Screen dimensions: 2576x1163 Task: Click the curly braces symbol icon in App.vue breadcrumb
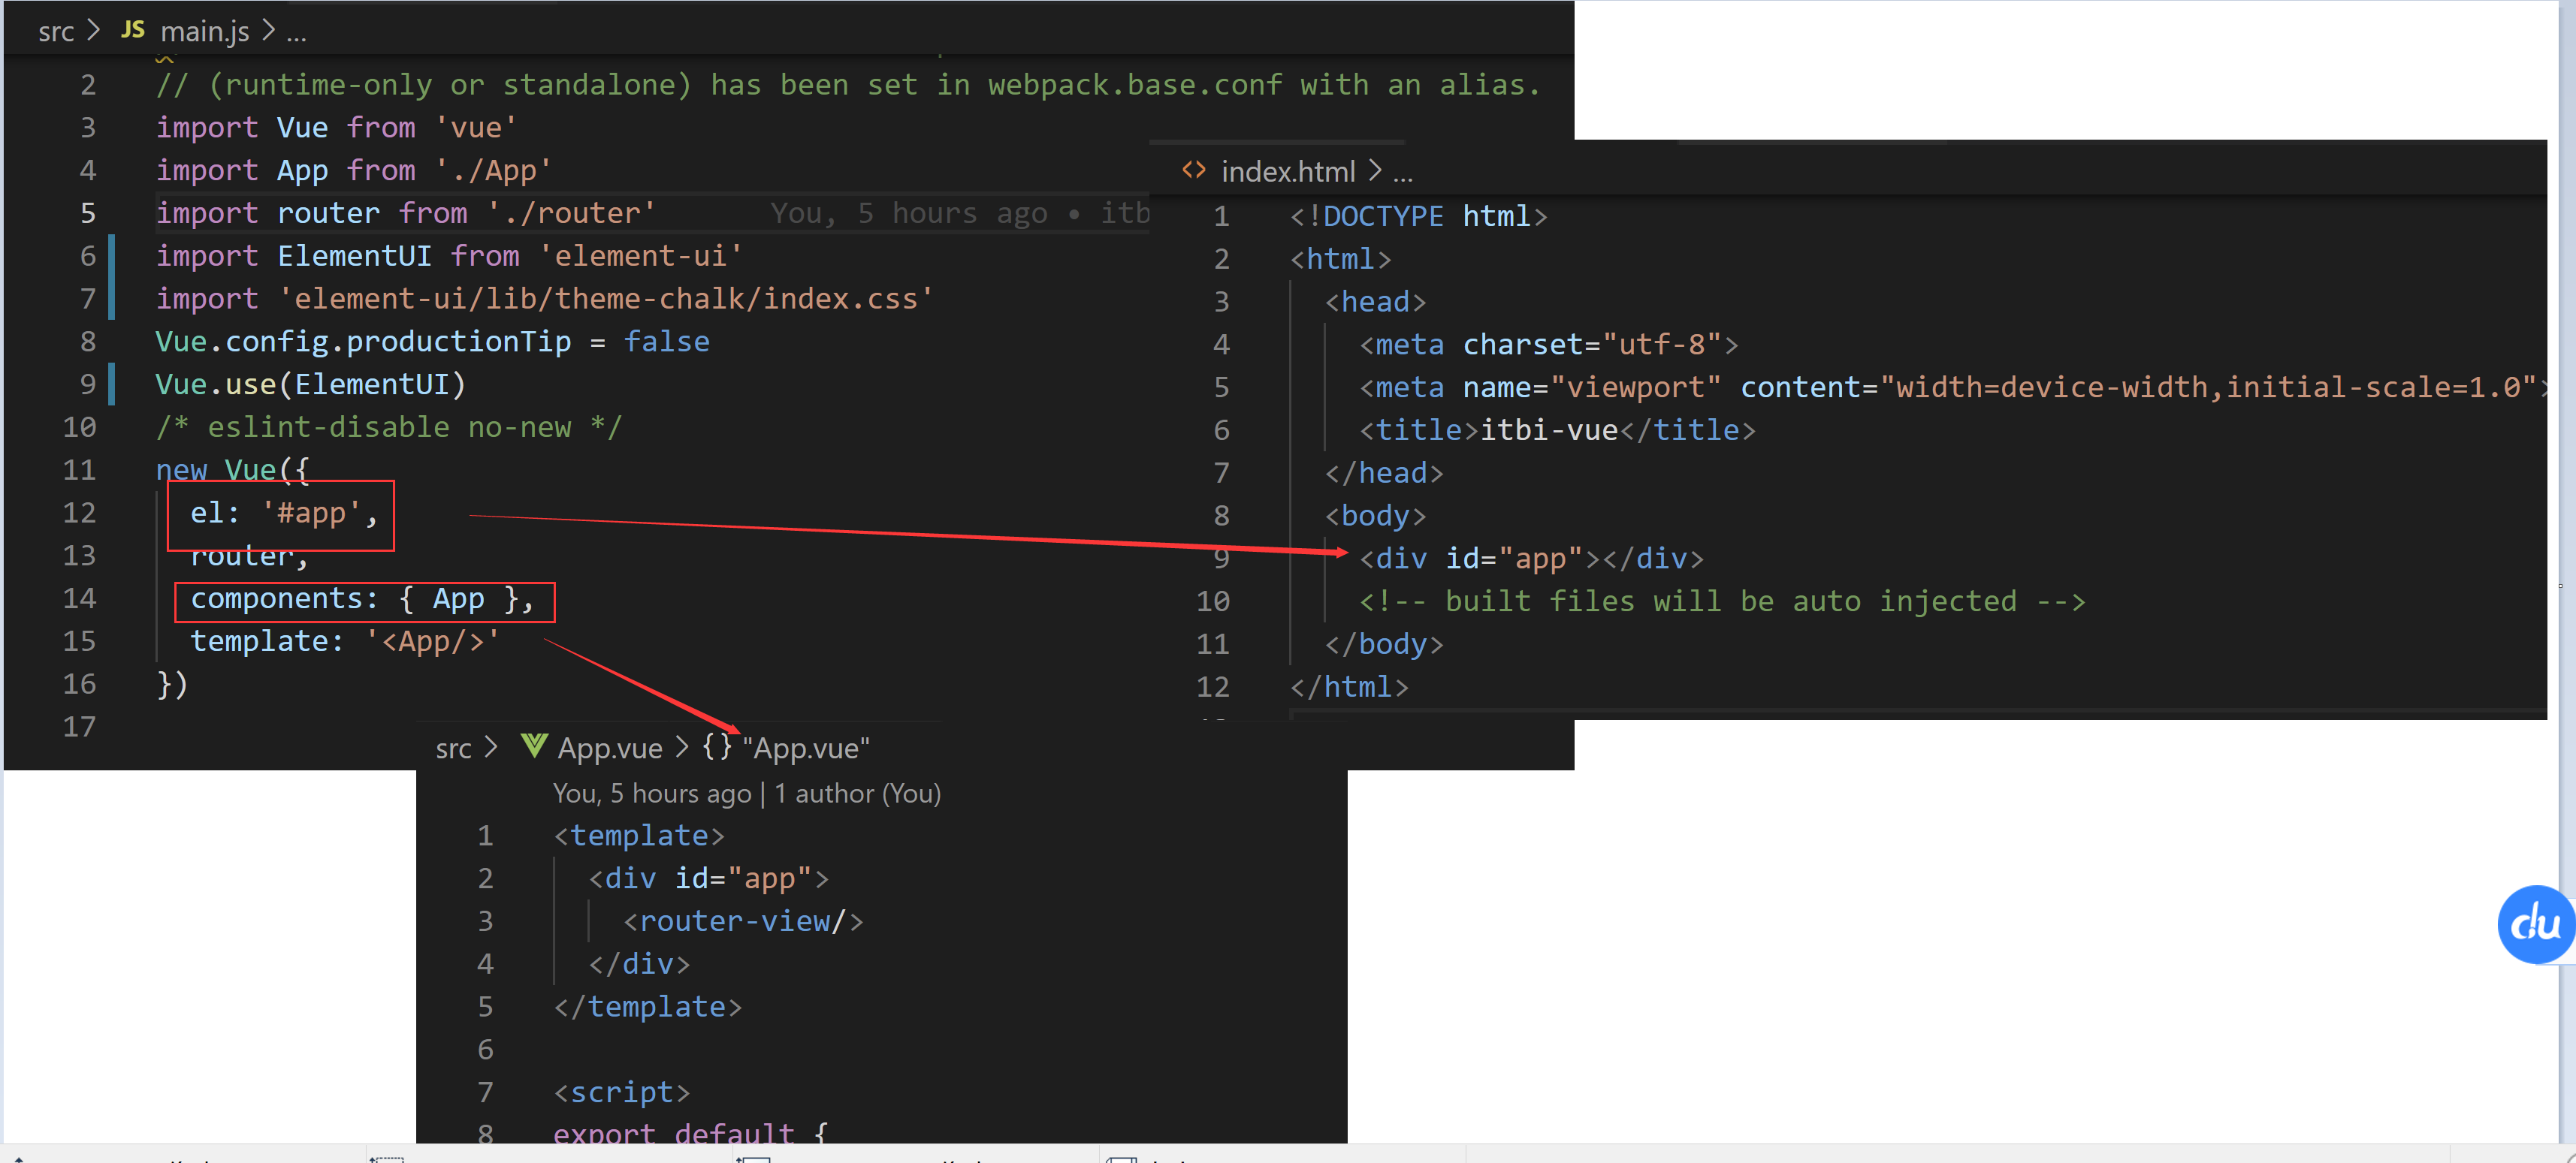click(x=716, y=746)
